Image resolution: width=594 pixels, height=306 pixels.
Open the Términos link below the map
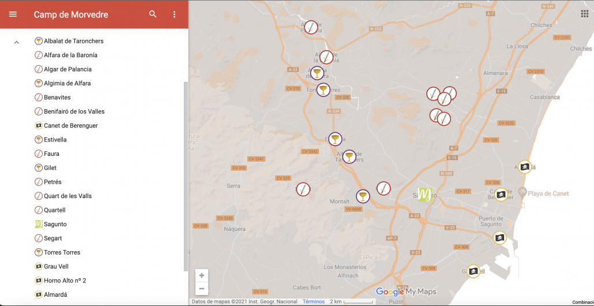[313, 302]
